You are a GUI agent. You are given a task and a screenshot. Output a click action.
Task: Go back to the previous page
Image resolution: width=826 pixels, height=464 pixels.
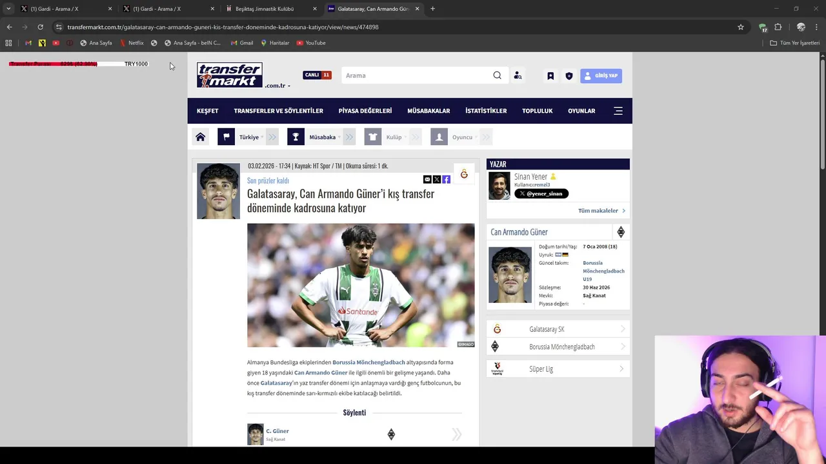point(9,27)
